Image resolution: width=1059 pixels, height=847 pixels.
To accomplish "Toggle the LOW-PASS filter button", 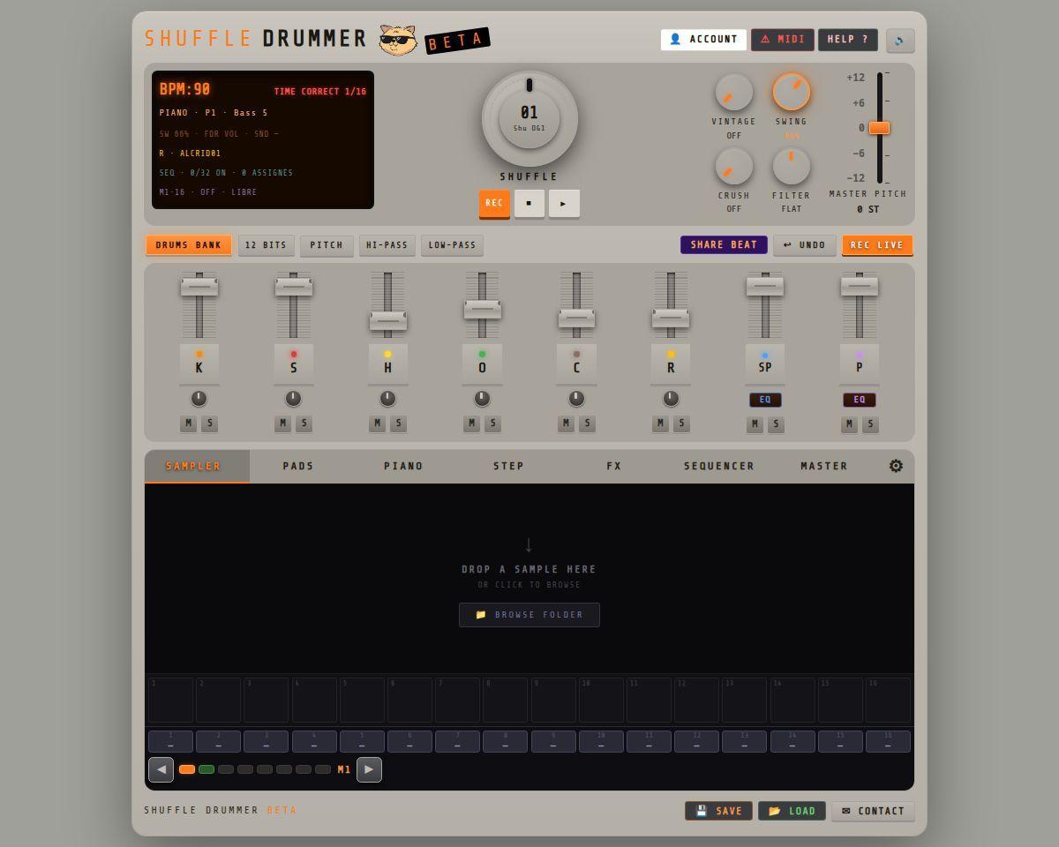I will click(452, 245).
